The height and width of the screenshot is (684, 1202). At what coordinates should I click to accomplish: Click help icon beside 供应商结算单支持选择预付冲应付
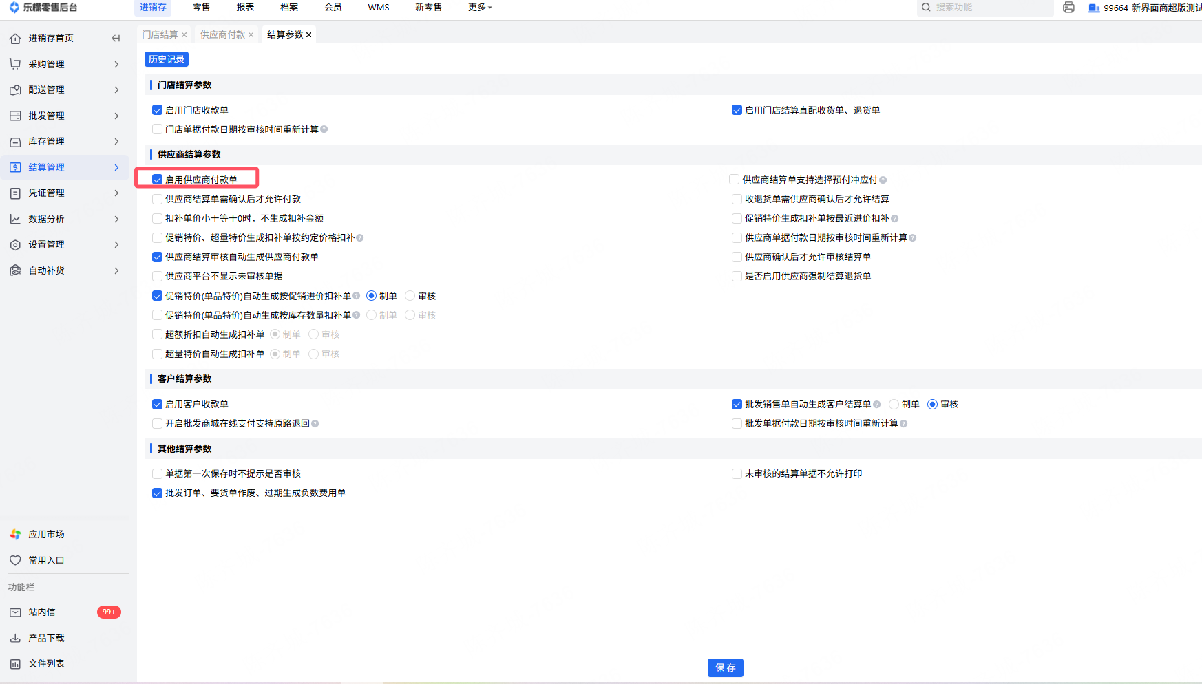[x=883, y=180]
